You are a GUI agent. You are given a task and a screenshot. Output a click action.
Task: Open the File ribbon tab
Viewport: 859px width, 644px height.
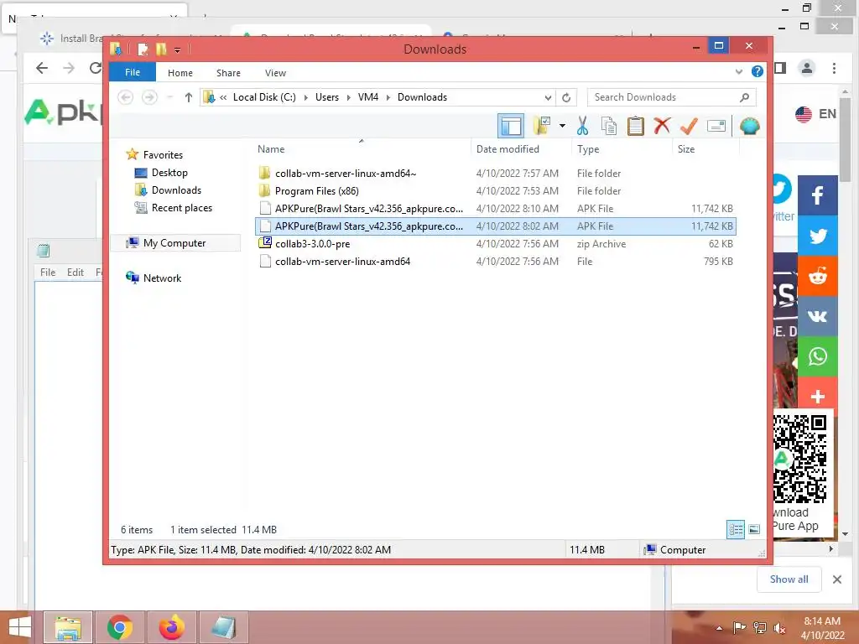coord(133,72)
